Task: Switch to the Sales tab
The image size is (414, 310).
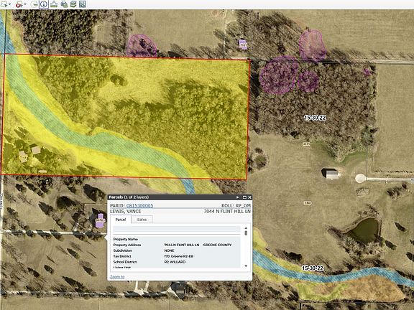Action: 142,220
